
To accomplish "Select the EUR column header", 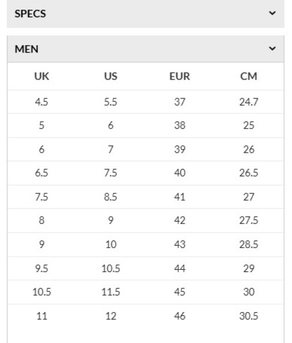I will (179, 77).
